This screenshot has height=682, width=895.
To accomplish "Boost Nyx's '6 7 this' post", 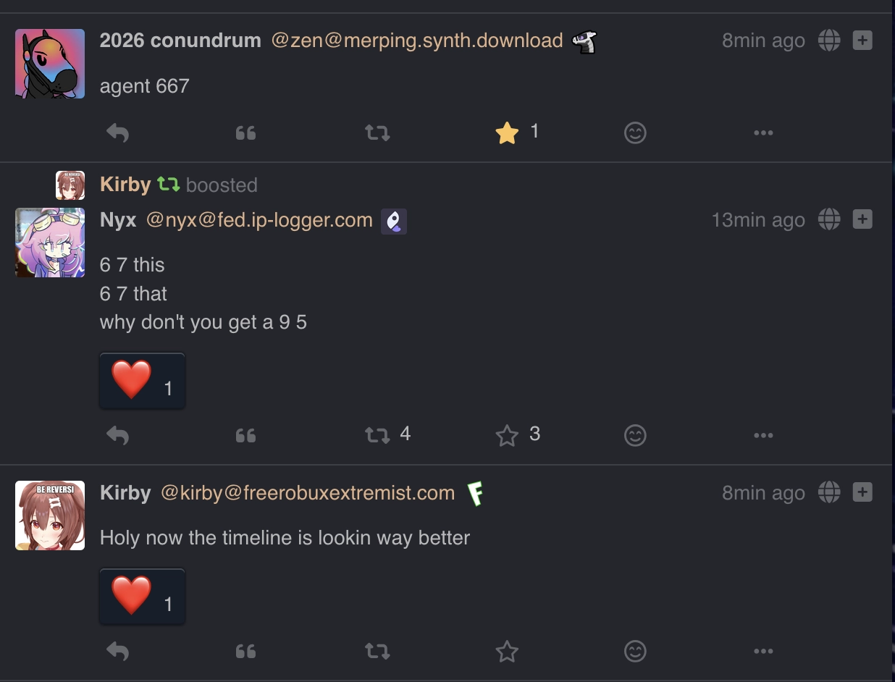I will 377,435.
